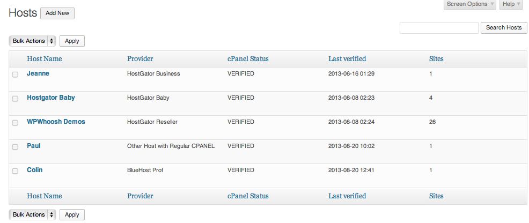
Task: Open the WPWhoosh Demos host link
Action: point(56,122)
